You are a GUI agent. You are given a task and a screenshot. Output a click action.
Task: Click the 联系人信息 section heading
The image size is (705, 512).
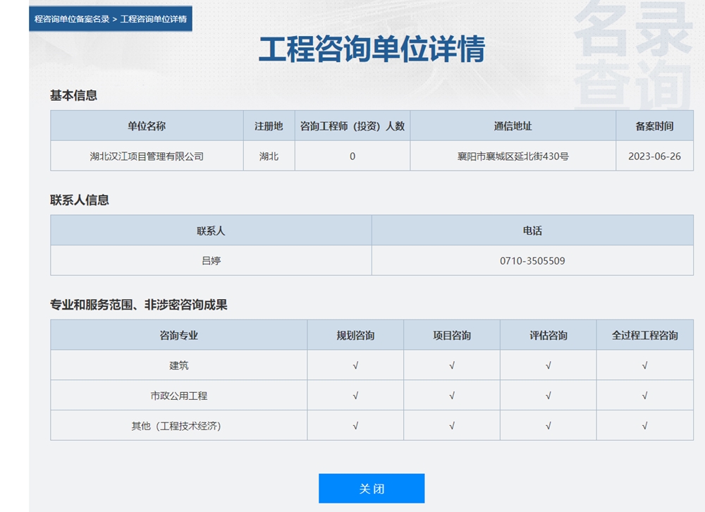[80, 200]
